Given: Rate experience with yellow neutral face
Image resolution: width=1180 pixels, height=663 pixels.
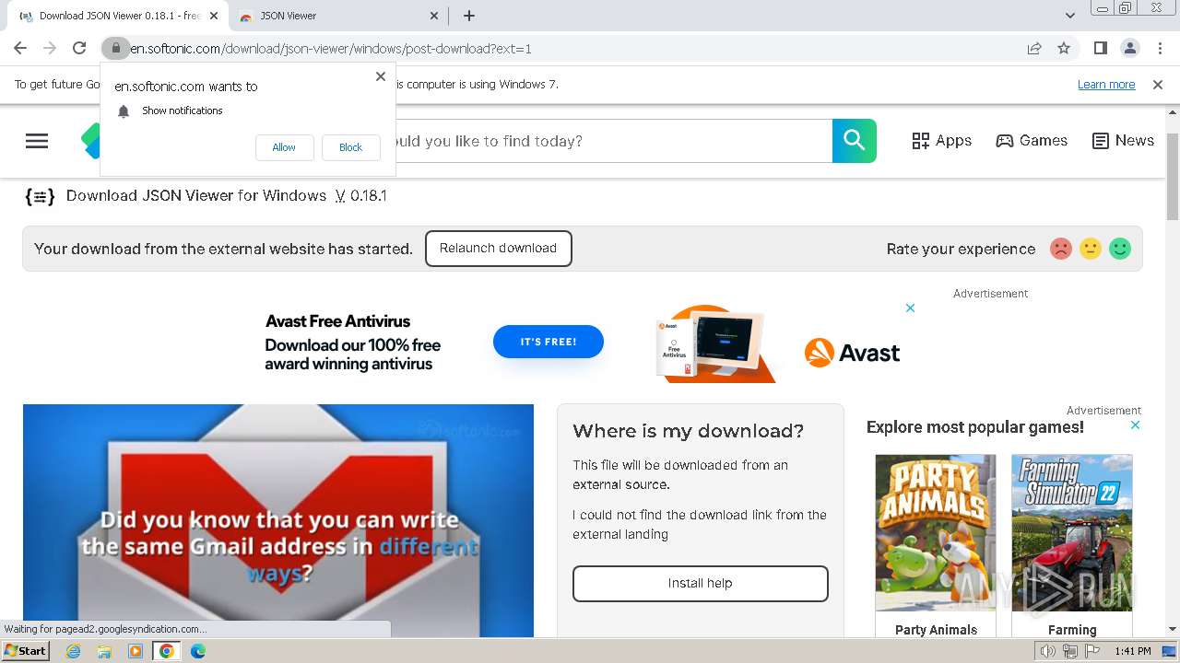Looking at the screenshot, I should [1091, 249].
